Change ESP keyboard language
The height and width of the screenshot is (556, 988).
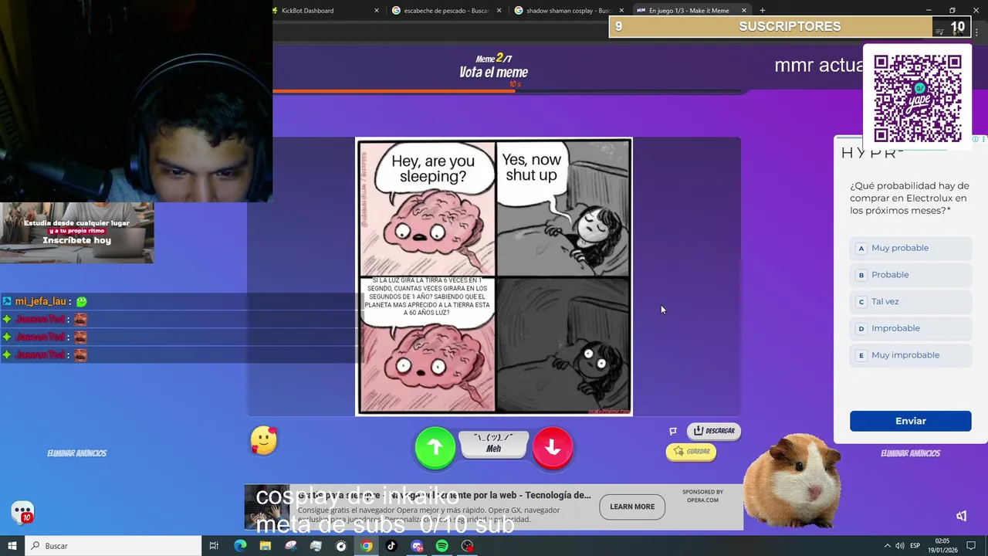(915, 546)
